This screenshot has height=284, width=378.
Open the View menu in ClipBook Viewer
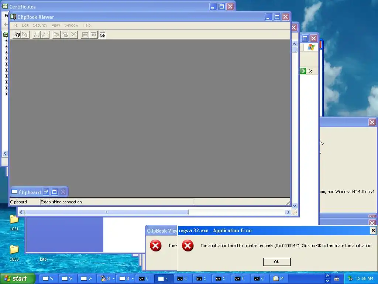pyautogui.click(x=56, y=25)
